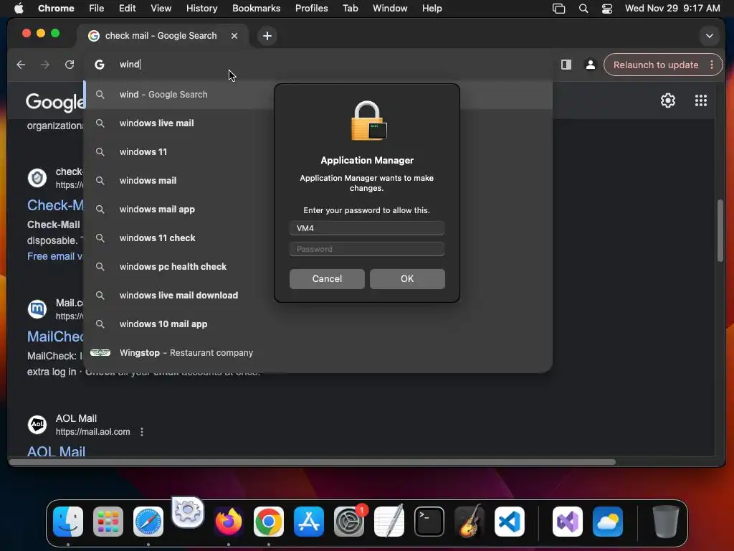Open GarageBand from the Dock
Viewport: 734px width, 551px height.
[469, 522]
